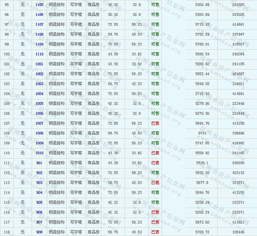Screen dimensions: 257x236
Task: Click the 可售 status in row 95
Action: click(155, 4)
